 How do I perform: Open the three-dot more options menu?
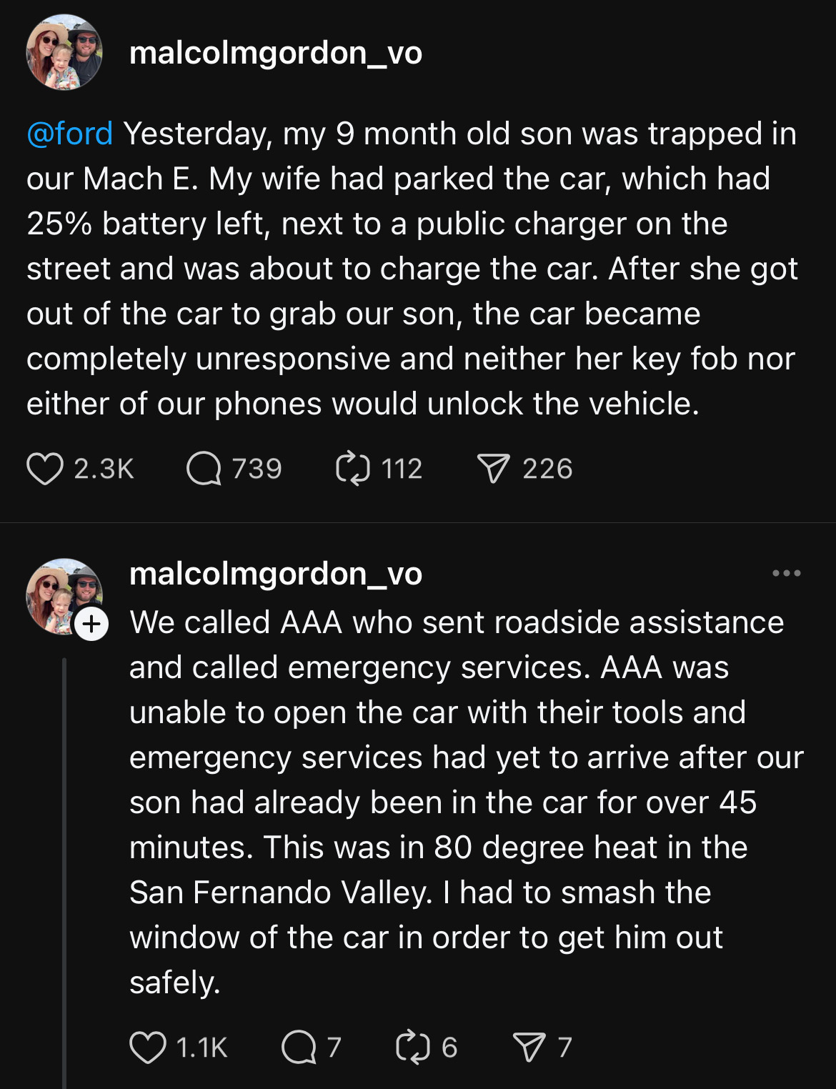click(x=787, y=573)
